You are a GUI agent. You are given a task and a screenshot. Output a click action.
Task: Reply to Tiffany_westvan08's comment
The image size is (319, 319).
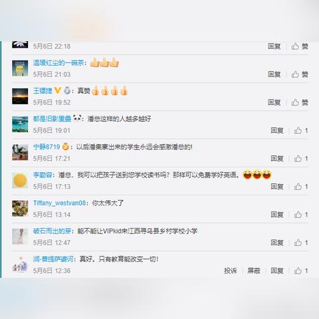click(x=277, y=215)
